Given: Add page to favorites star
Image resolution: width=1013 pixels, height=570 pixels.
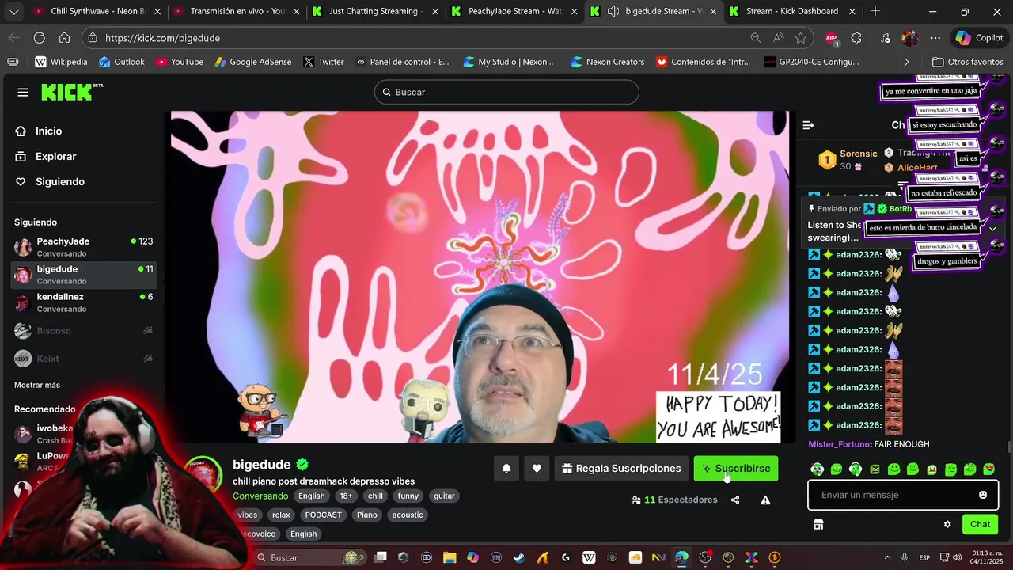Looking at the screenshot, I should [801, 38].
